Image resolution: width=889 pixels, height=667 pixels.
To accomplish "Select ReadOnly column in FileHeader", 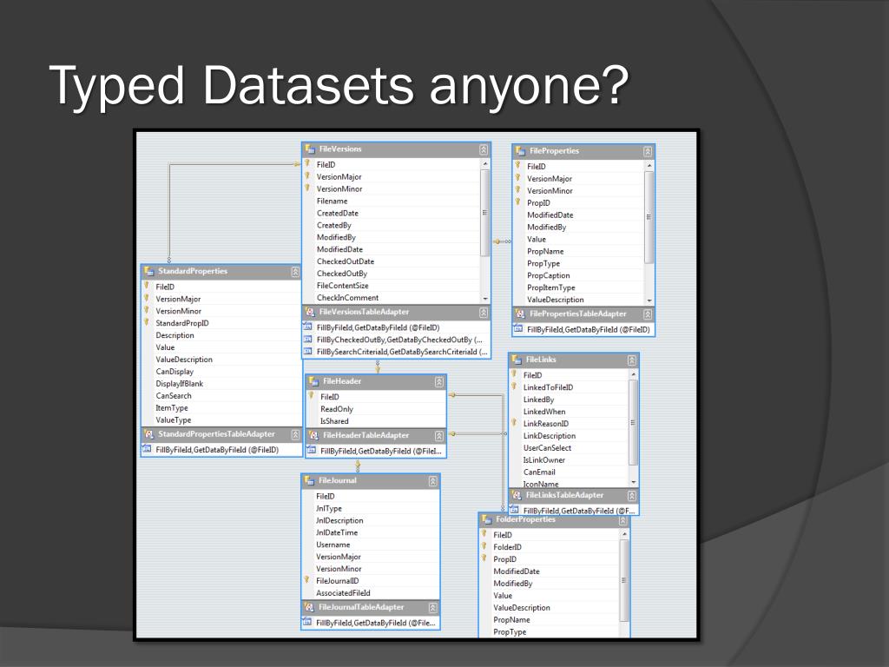I will pos(337,409).
